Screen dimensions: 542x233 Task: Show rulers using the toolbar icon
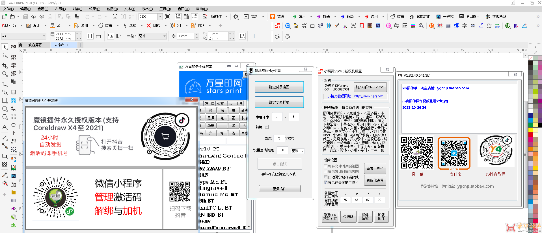(178, 17)
